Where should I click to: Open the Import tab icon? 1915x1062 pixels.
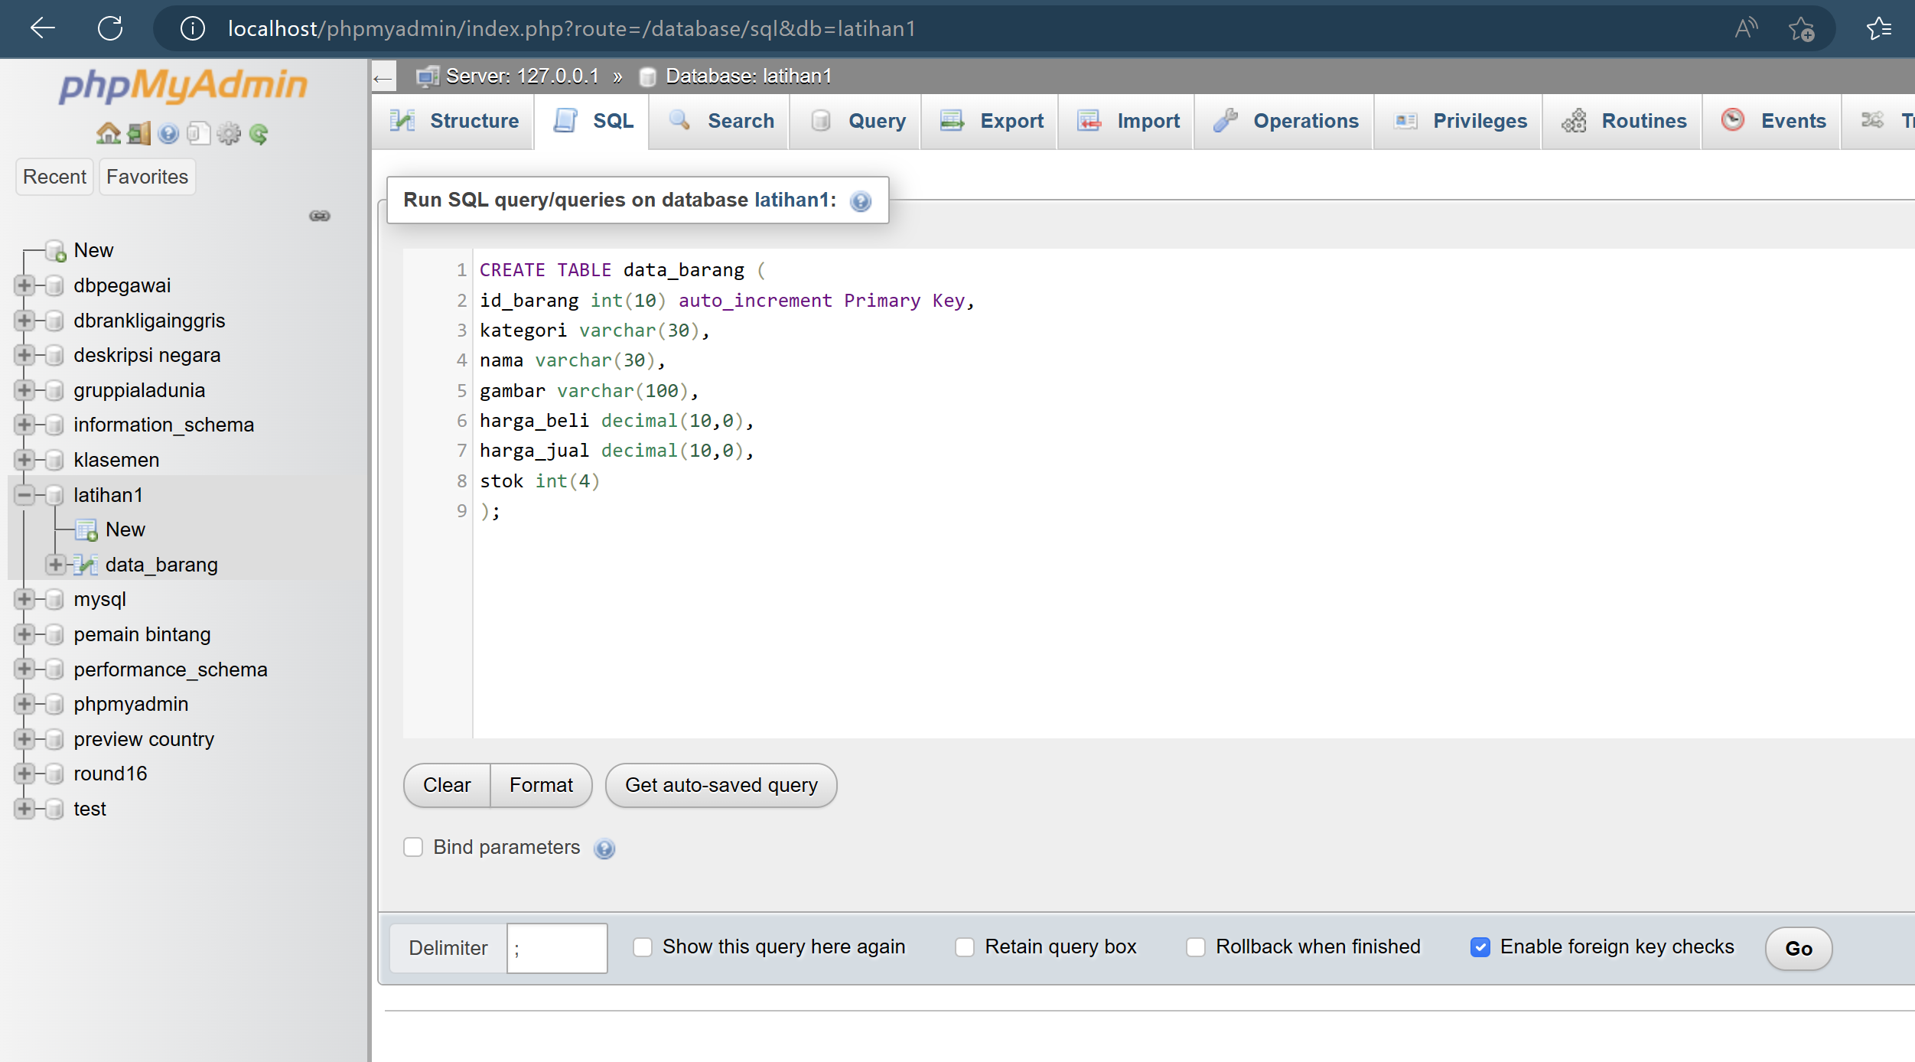[1089, 121]
